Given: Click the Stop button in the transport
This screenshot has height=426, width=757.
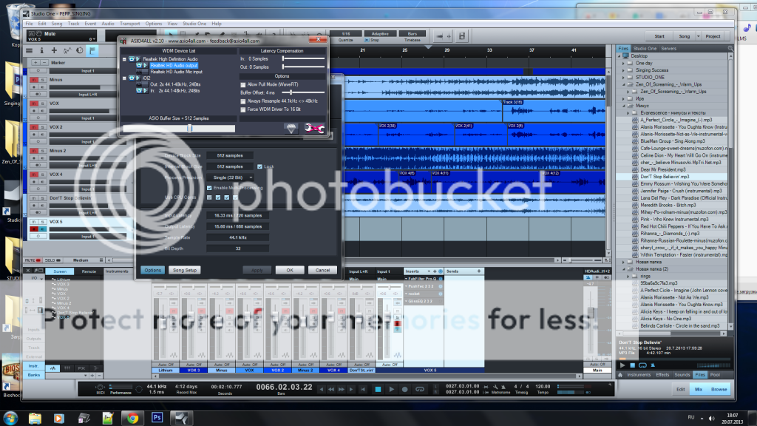Looking at the screenshot, I should [x=378, y=389].
